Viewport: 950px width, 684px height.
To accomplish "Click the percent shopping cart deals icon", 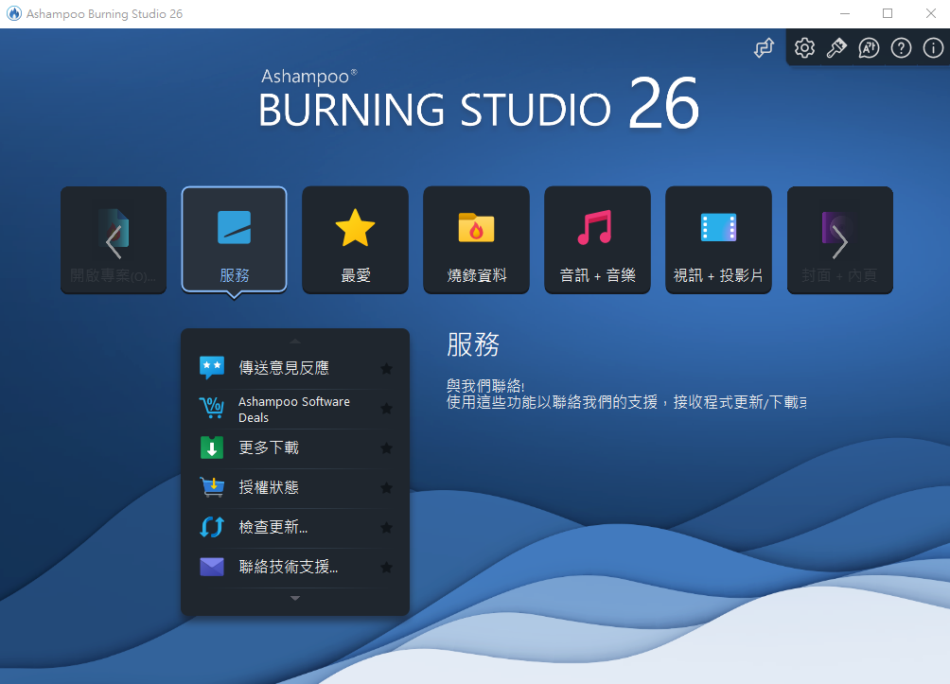I will [212, 408].
